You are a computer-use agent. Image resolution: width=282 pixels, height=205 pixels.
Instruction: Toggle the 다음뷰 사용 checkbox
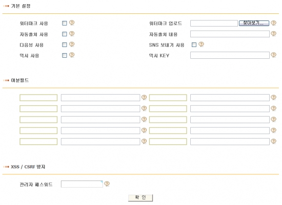pos(65,44)
